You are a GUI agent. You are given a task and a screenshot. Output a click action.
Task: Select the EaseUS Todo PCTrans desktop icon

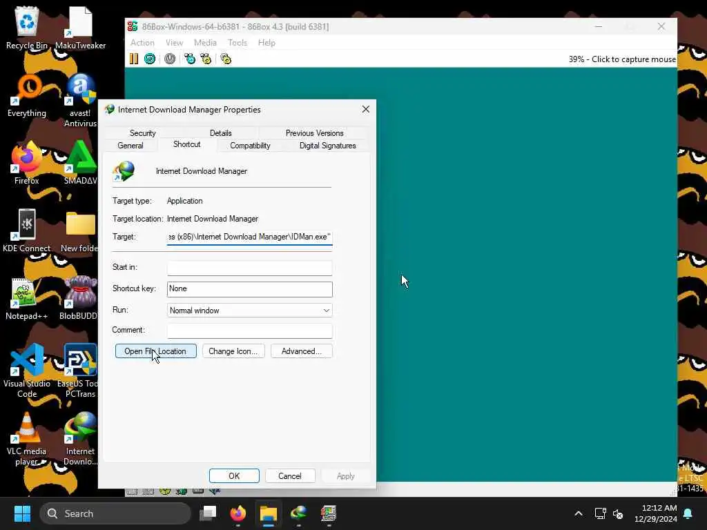click(79, 371)
